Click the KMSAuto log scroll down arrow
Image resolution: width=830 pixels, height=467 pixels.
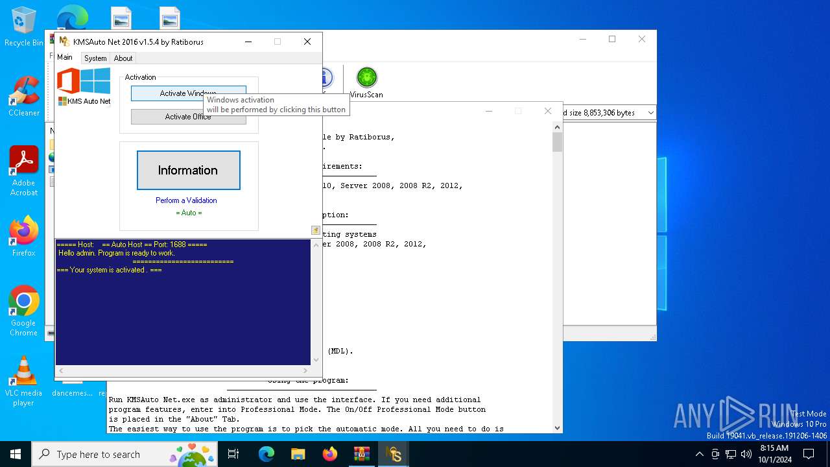[x=316, y=360]
